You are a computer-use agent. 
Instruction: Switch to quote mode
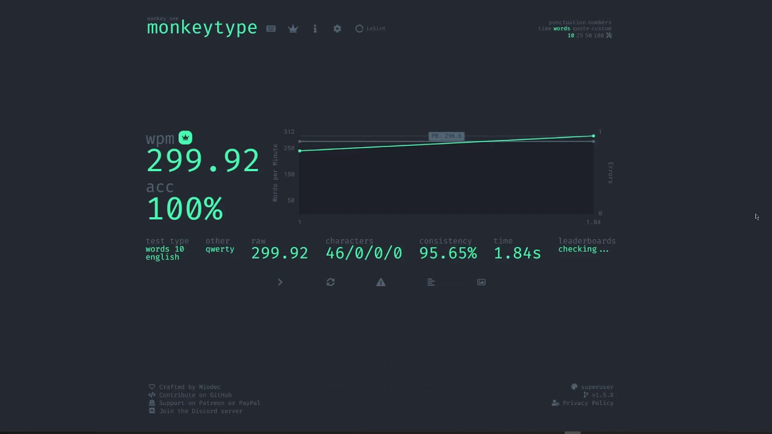pyautogui.click(x=580, y=28)
